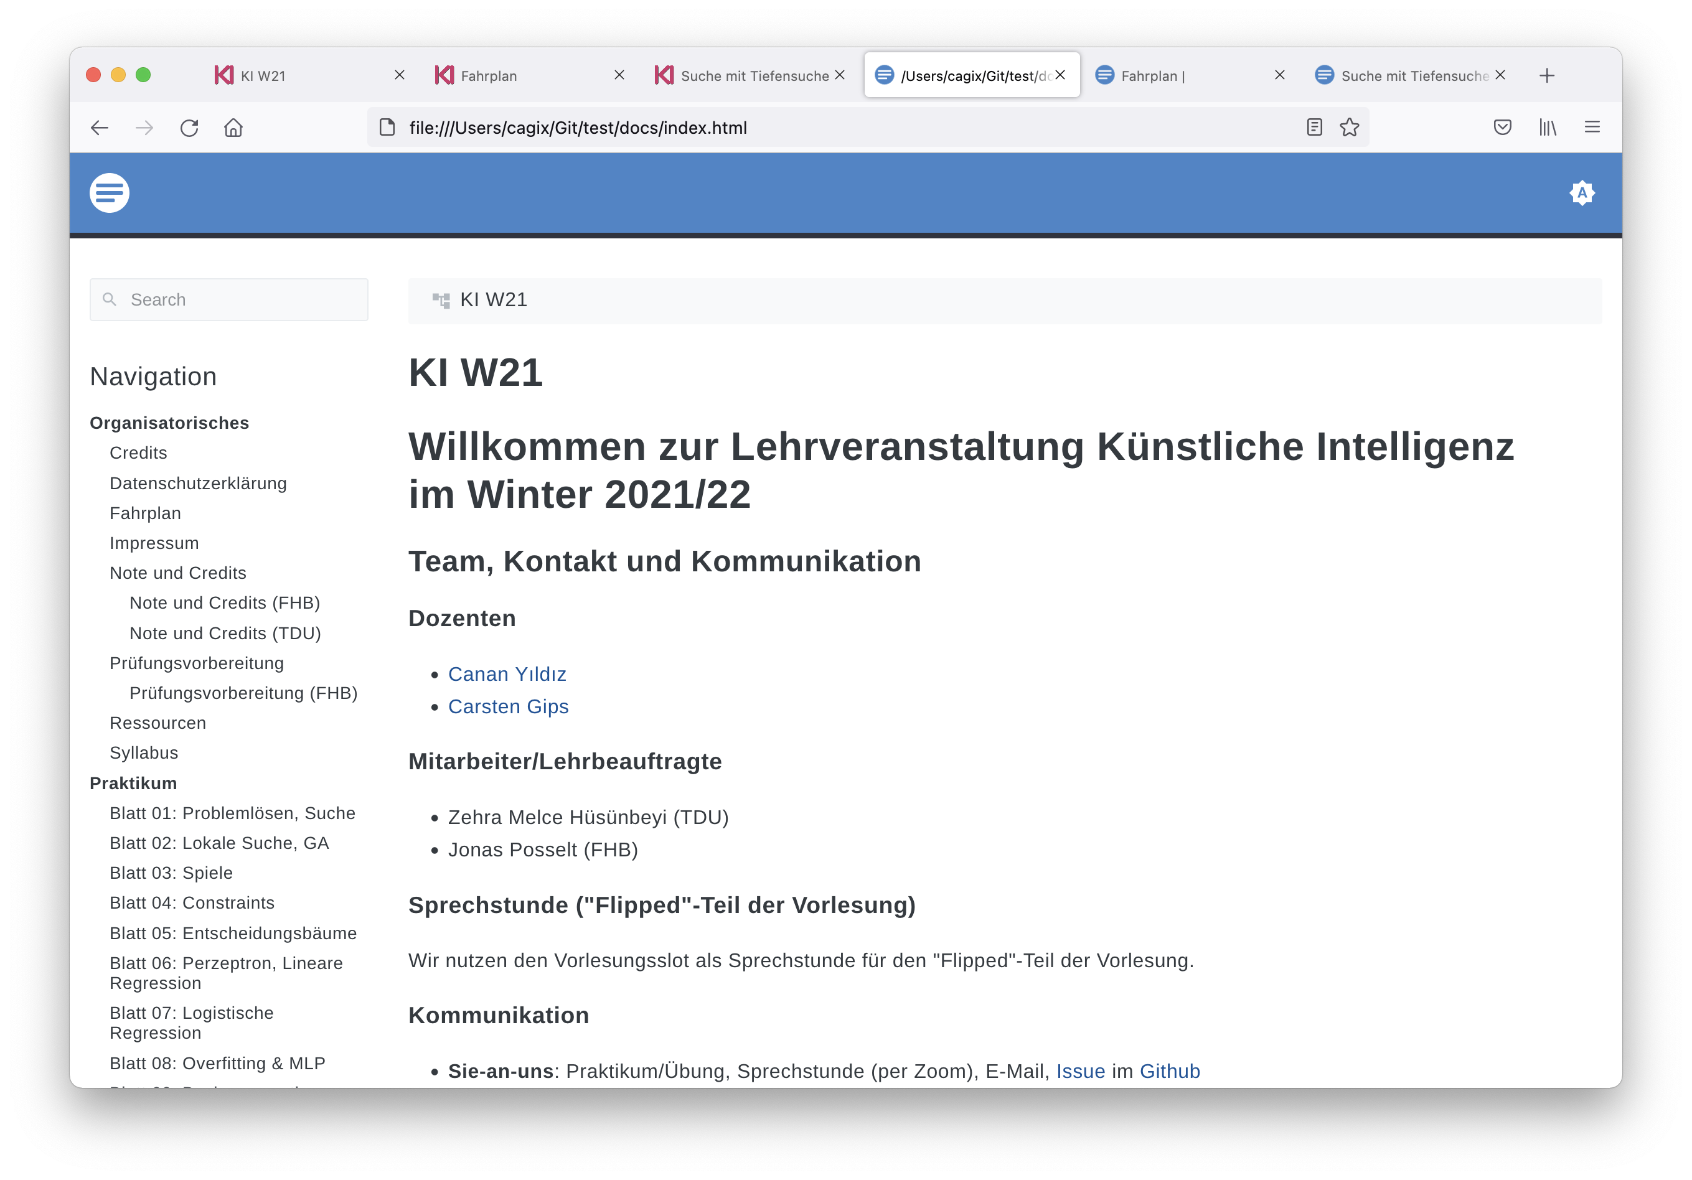Click the magnifier icon in the search box
Viewport: 1692px width, 1180px height.
[109, 299]
